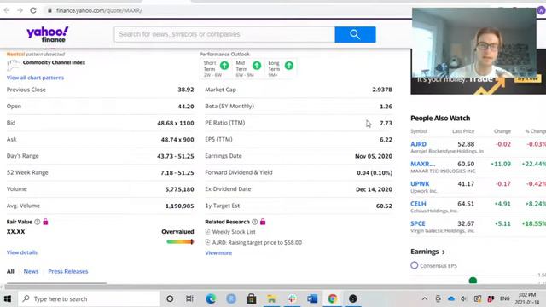Viewport: 546px width, 307px height.
Task: Open Microsoft Word from taskbar
Action: tap(312, 298)
